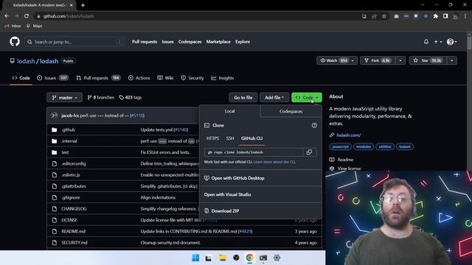The width and height of the screenshot is (472, 265).
Task: Click the javascript topic tag
Action: tap(341, 146)
